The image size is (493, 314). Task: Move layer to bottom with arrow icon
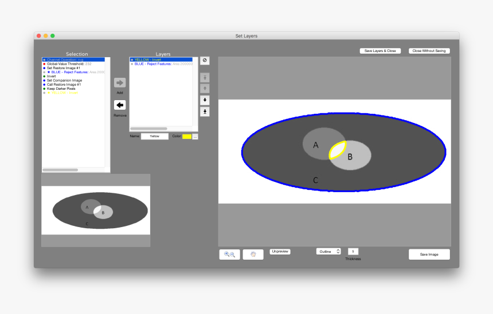pos(205,112)
